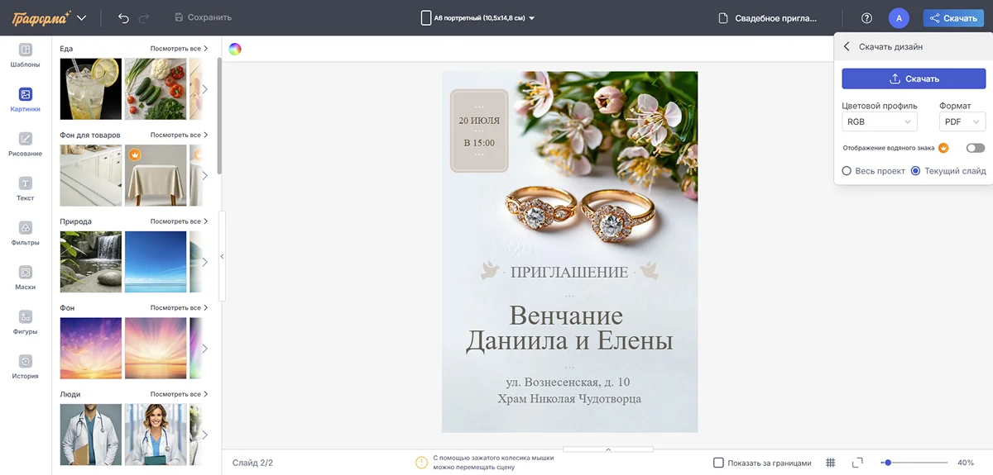This screenshot has height=475, width=993.
Task: Select the 20 ИЮЛЯ date box
Action: (x=479, y=131)
